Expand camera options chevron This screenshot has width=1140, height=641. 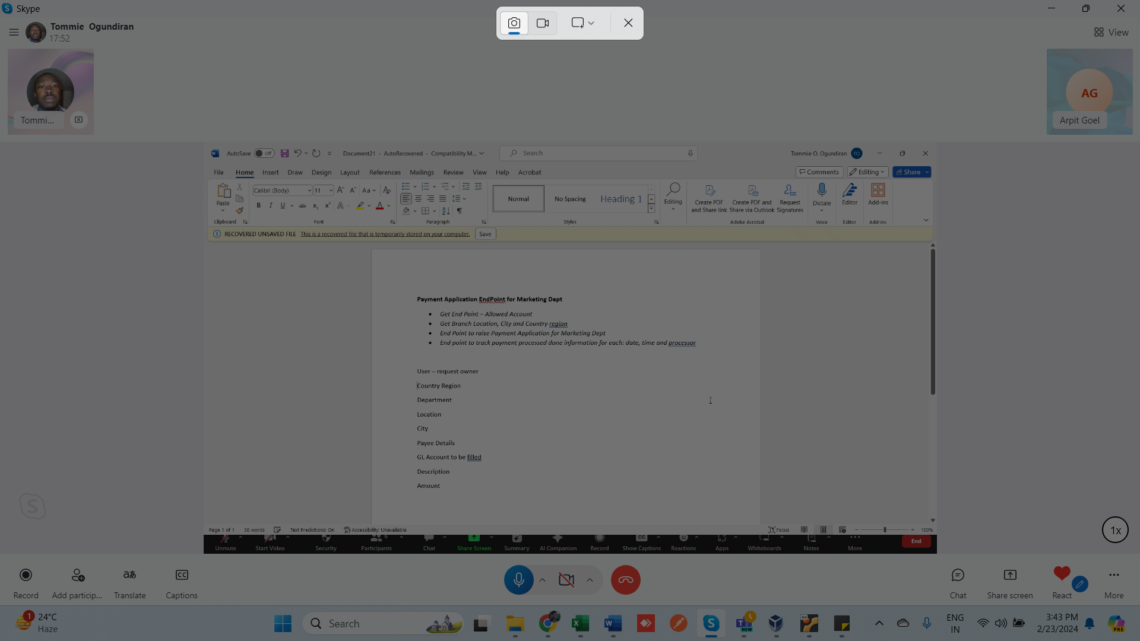click(x=590, y=580)
